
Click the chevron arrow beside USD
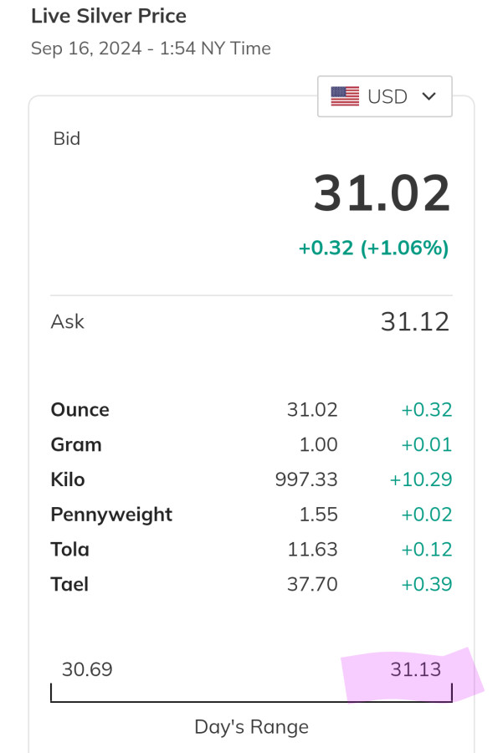(x=429, y=96)
